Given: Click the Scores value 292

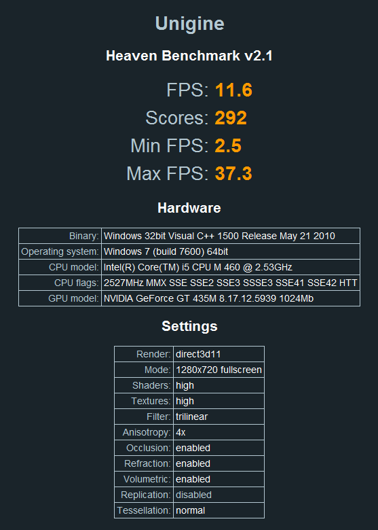Looking at the screenshot, I should [231, 118].
